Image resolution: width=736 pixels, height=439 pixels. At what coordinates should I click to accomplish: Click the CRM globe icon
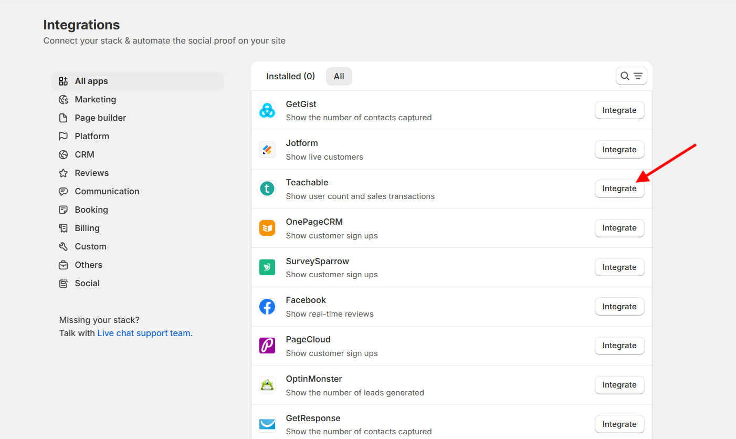pos(63,154)
